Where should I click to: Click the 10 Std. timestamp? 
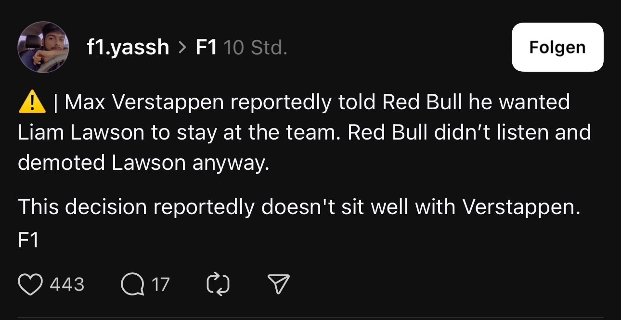(256, 48)
